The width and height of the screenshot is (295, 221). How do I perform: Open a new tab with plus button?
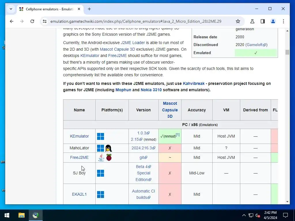pos(89,9)
